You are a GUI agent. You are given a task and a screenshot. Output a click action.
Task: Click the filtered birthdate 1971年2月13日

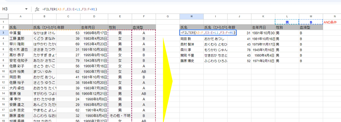(x=263, y=61)
